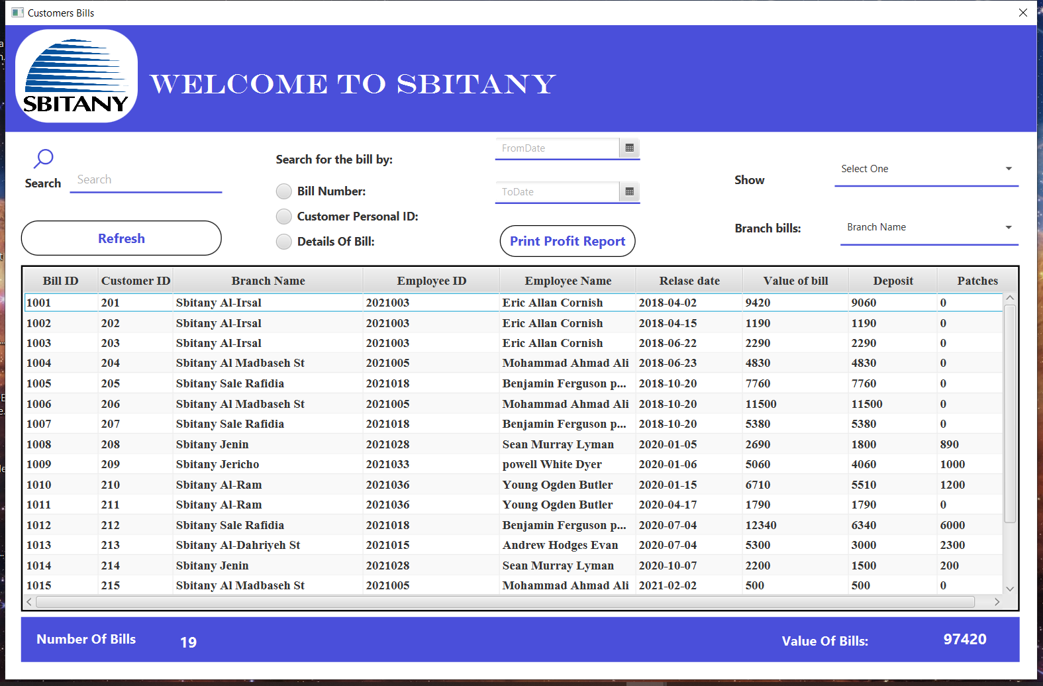Screen dimensions: 1043x686
Task: Click into the ToDate input field
Action: click(x=557, y=192)
